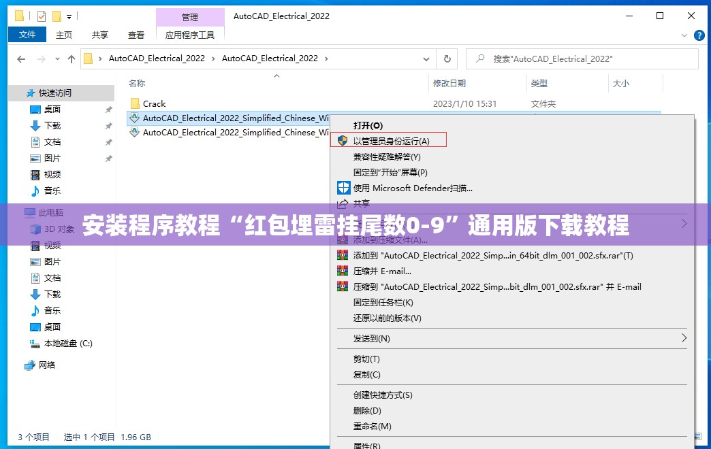Click the Forward navigation arrow

coord(42,59)
